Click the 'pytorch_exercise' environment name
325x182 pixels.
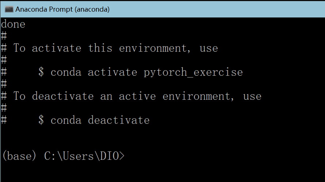pos(193,72)
